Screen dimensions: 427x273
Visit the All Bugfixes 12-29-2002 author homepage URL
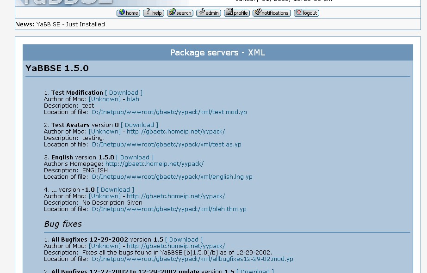(x=176, y=246)
